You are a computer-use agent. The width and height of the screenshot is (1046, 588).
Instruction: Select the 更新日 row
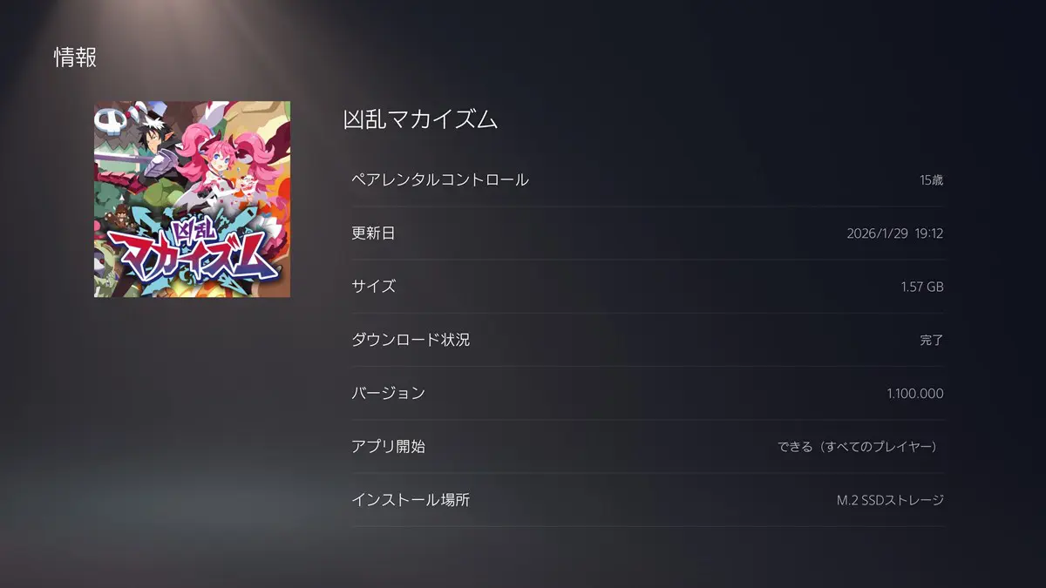[x=648, y=233]
